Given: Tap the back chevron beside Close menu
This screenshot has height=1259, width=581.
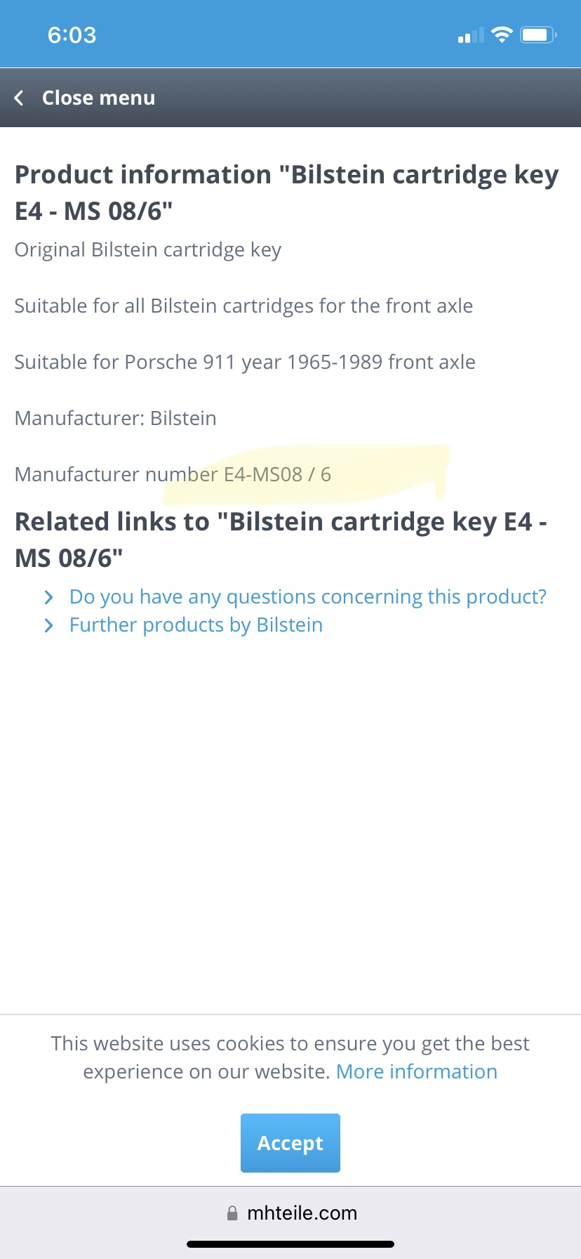Looking at the screenshot, I should pos(20,98).
